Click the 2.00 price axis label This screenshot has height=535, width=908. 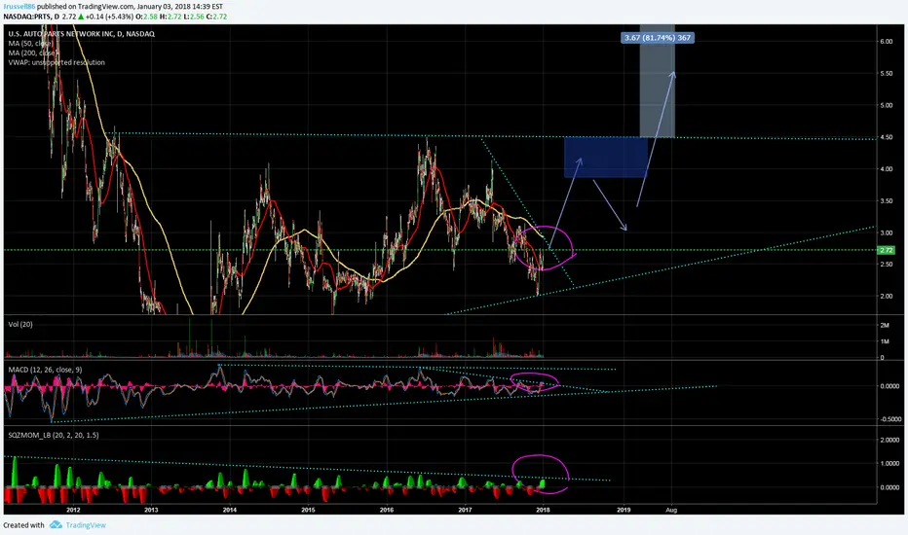886,296
